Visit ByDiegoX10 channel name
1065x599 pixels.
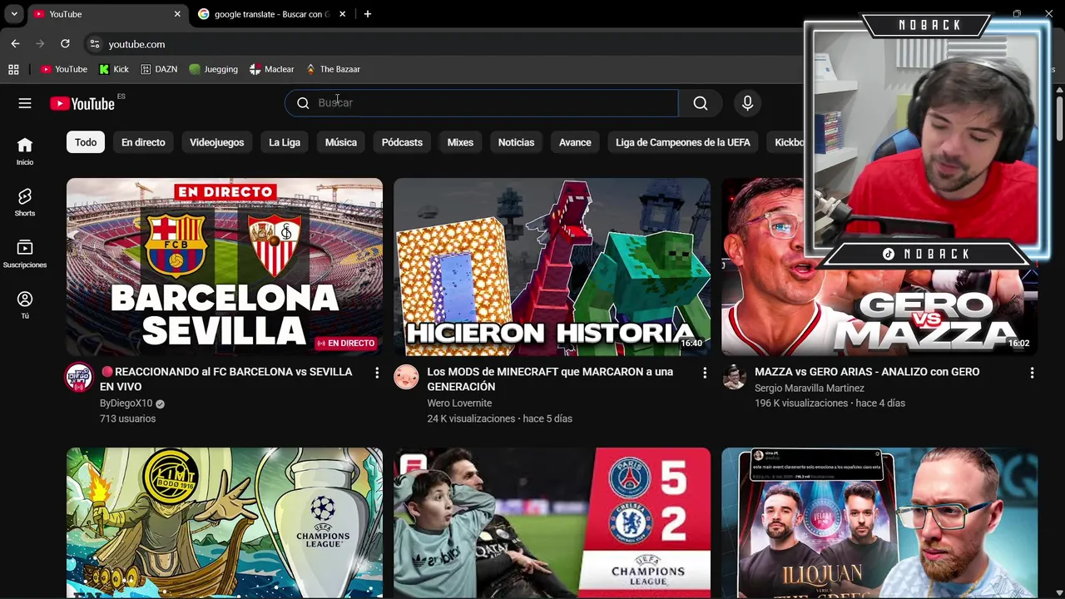point(126,403)
